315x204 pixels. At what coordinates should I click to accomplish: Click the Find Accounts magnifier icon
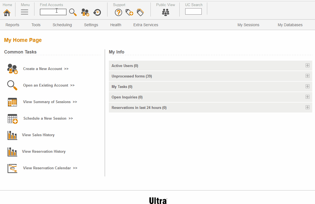tap(73, 12)
